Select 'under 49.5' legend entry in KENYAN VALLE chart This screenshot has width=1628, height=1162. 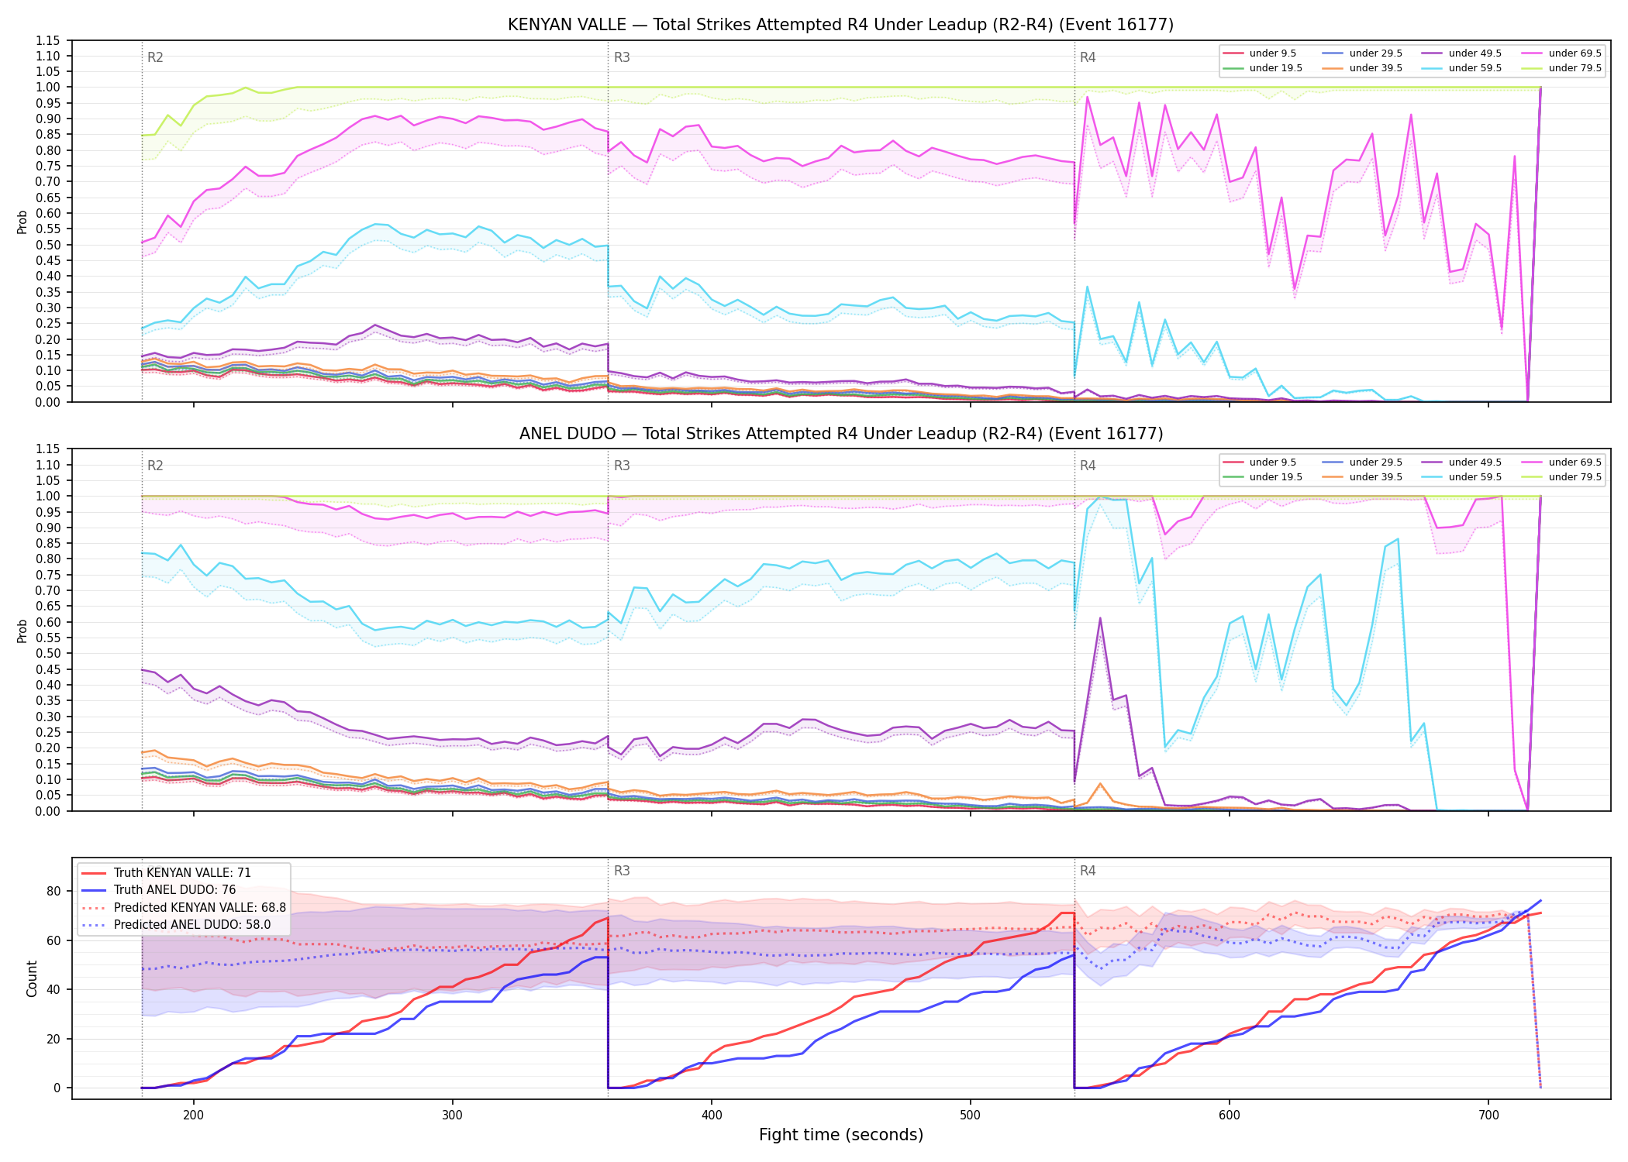click(x=1461, y=53)
